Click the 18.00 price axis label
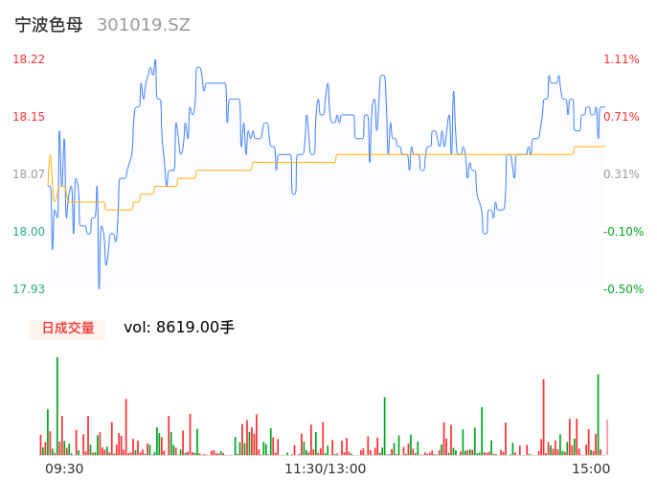 click(x=29, y=232)
